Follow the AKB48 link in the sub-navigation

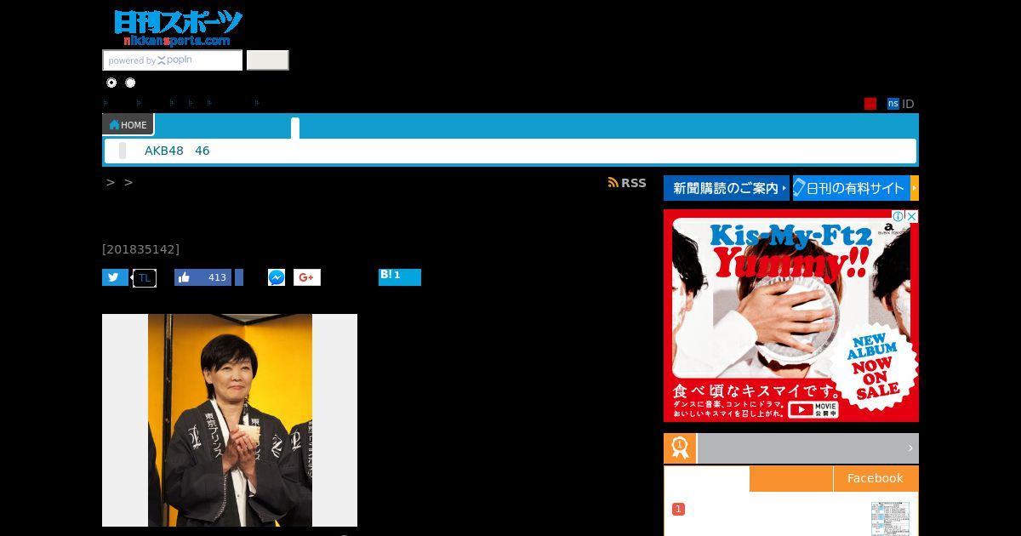click(163, 151)
